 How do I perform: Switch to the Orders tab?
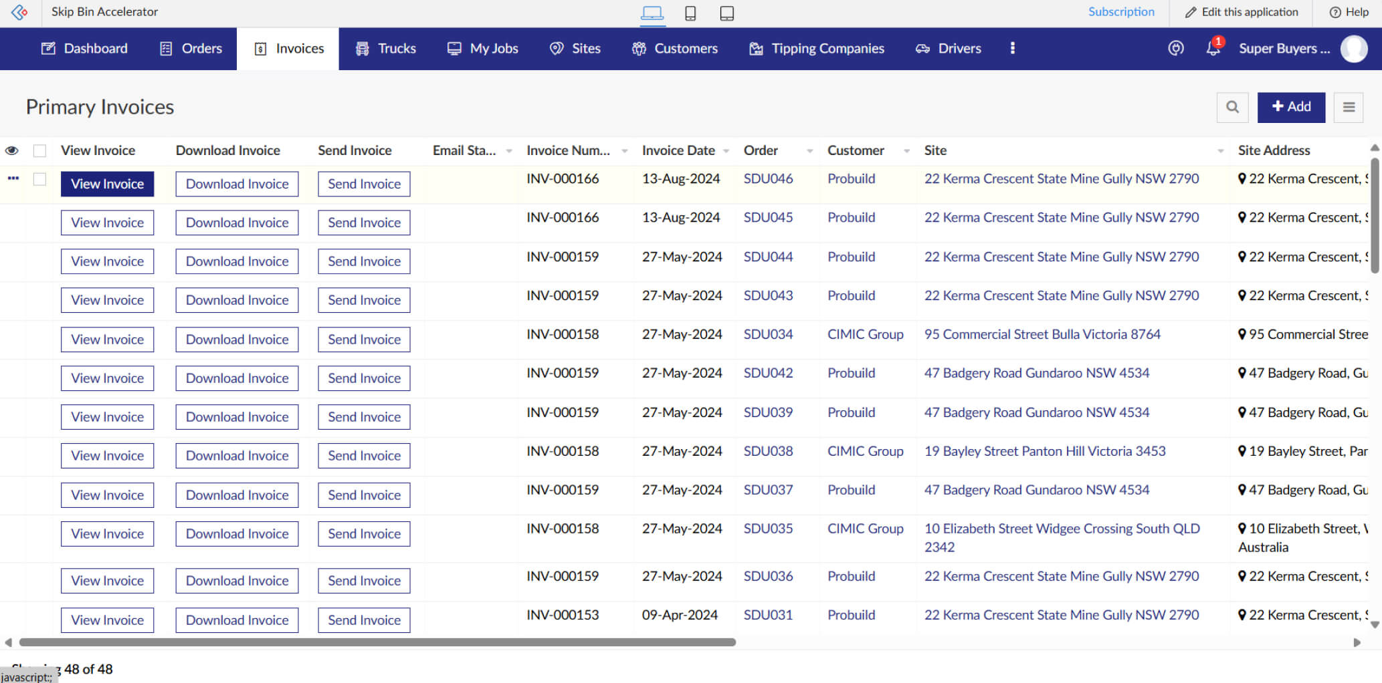[x=190, y=47]
